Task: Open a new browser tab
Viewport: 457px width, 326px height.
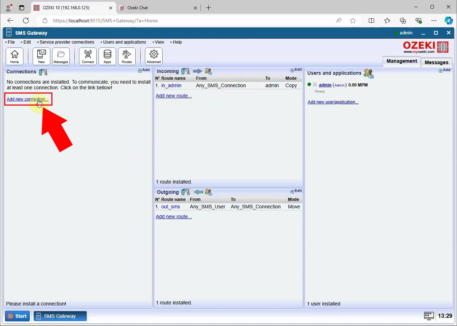Action: pyautogui.click(x=209, y=7)
